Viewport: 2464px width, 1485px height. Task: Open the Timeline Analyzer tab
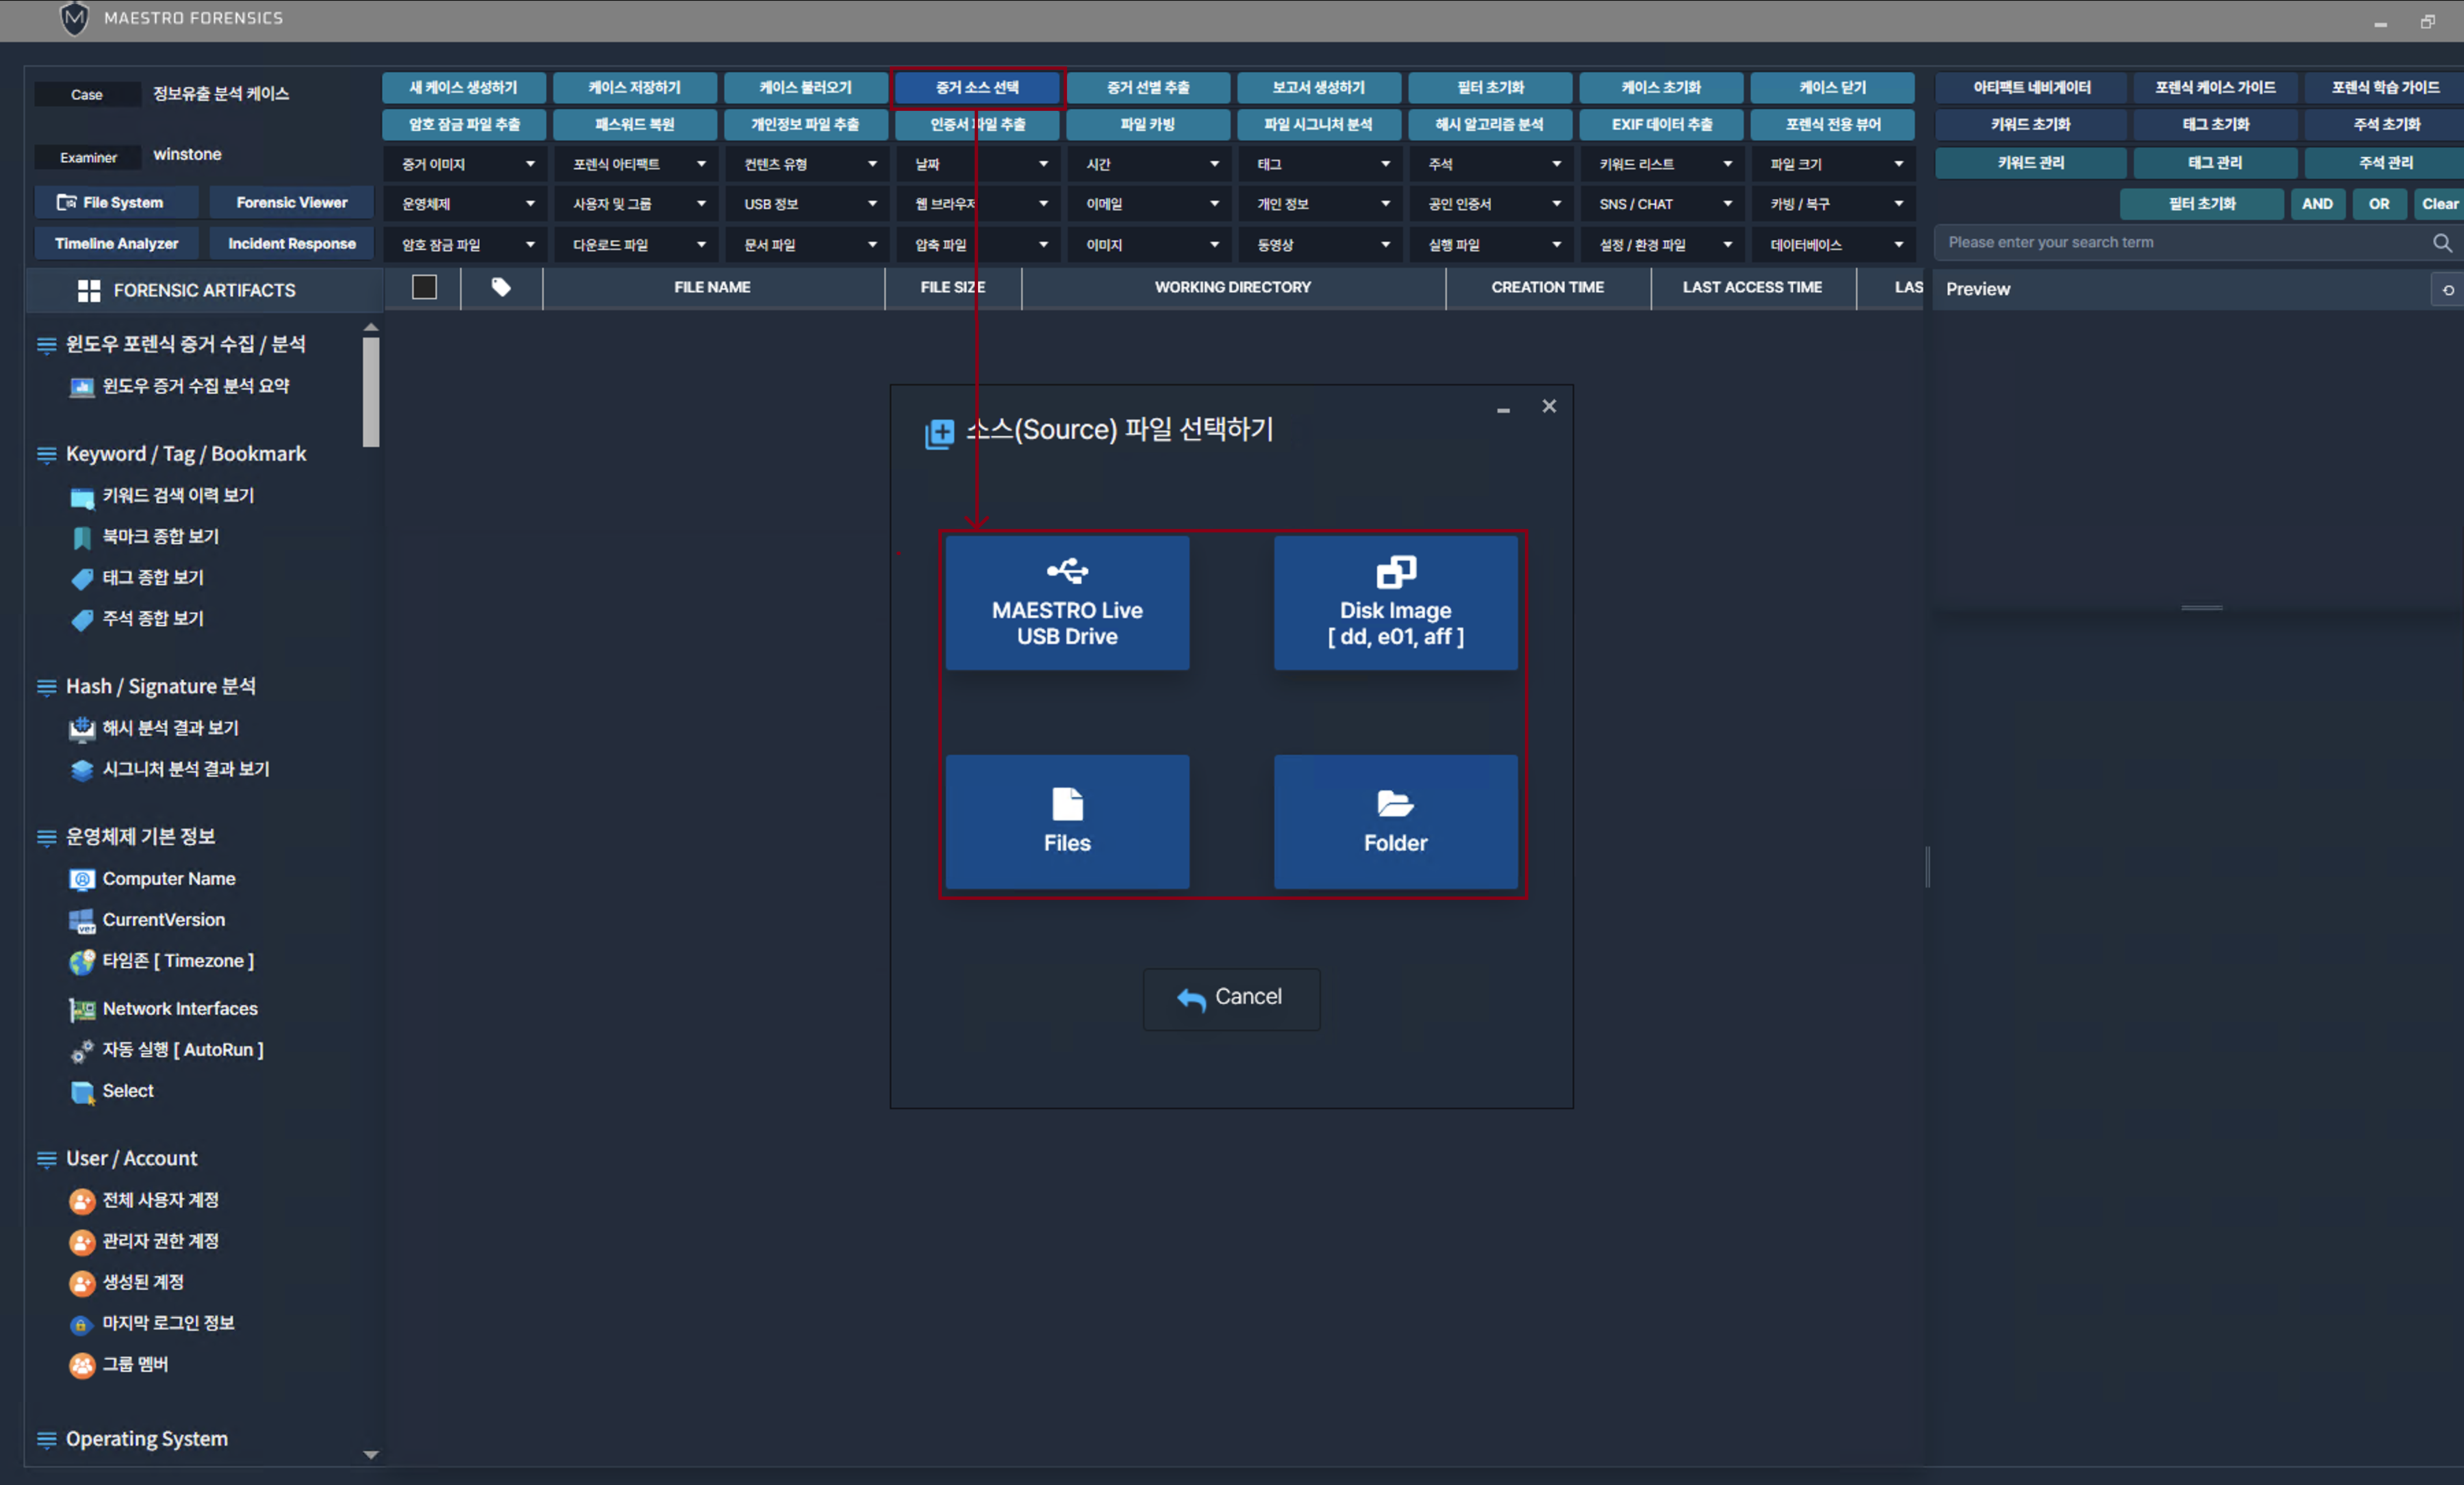point(116,243)
